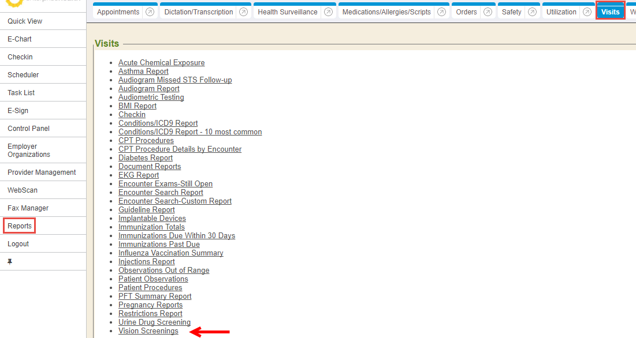Viewport: 636px width, 338px height.
Task: Toggle the sidebar pin icon
Action: tap(10, 262)
